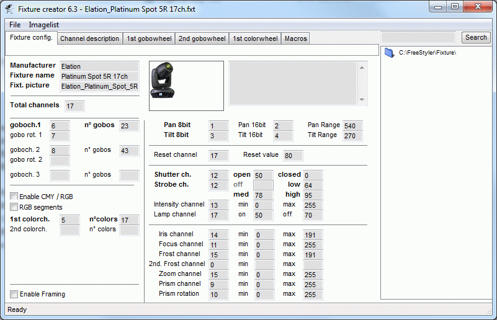
Task: Click the comment box scroll down arrow
Action: tap(362, 100)
